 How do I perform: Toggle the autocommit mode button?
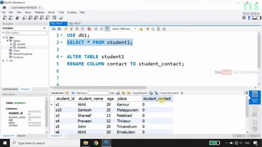click(107, 29)
